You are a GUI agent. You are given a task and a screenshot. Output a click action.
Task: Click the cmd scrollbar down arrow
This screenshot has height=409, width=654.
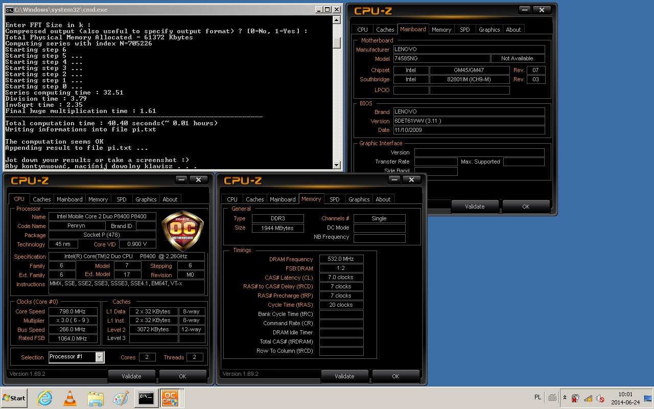pos(336,165)
